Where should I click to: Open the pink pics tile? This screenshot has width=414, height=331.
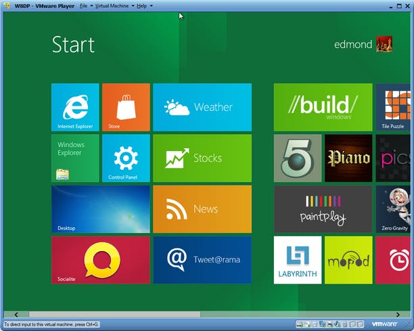pos(393,158)
